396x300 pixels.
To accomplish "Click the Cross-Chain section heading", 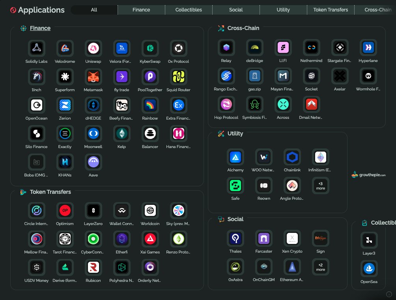I will click(243, 28).
